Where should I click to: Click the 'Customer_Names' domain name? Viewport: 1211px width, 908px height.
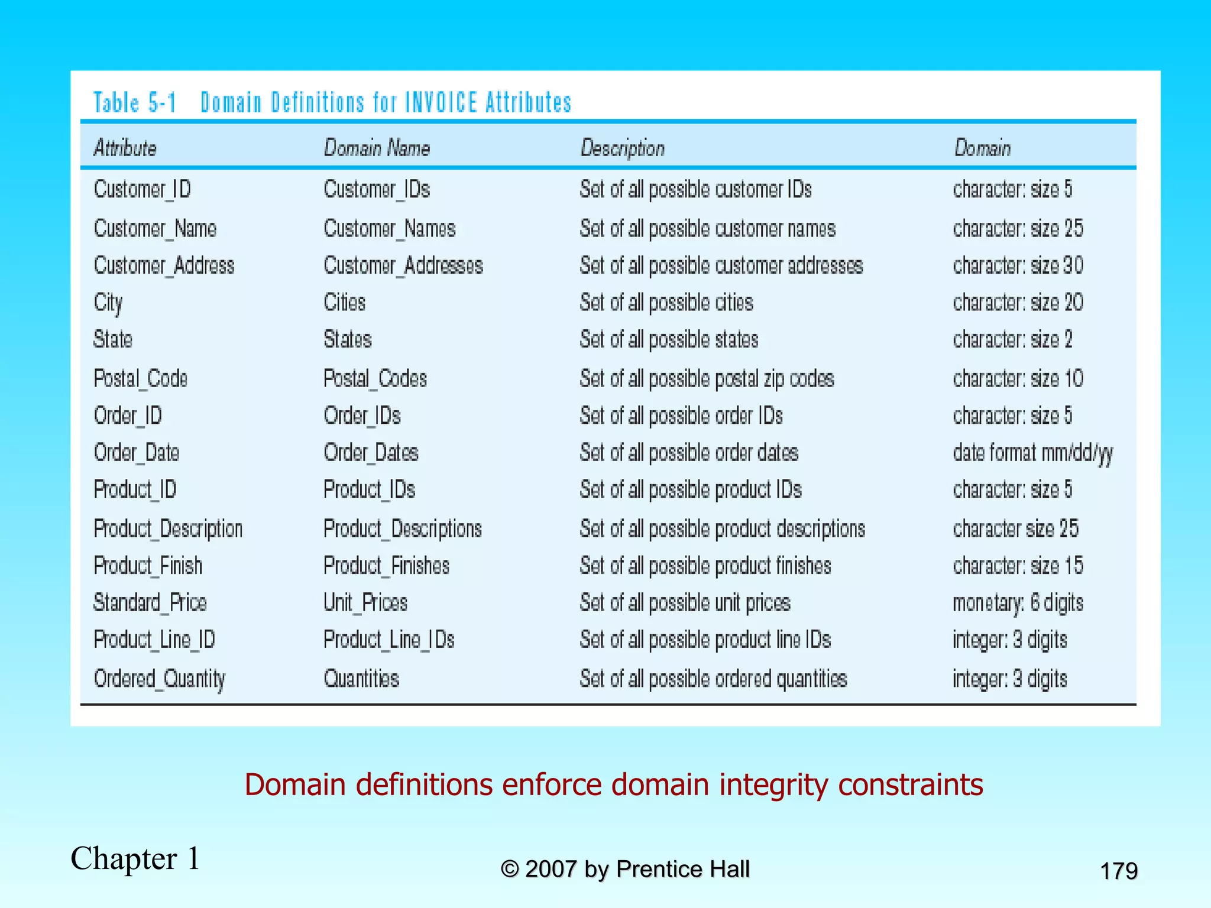tap(390, 229)
